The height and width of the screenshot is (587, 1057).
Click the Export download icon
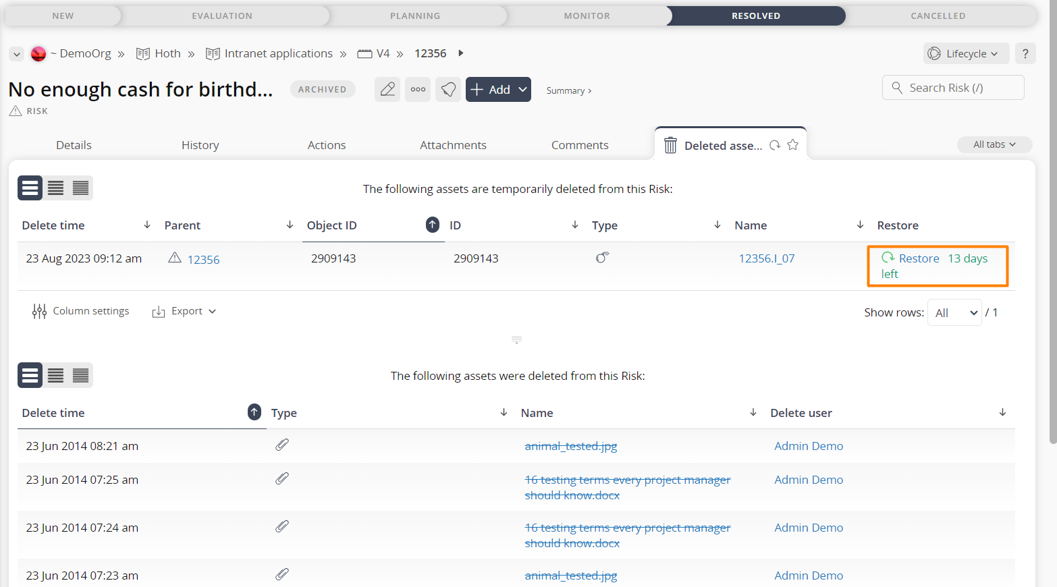[159, 311]
